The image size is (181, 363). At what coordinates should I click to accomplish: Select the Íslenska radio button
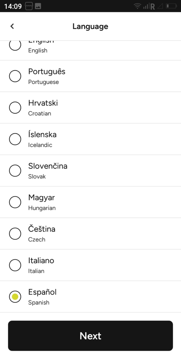tap(15, 139)
